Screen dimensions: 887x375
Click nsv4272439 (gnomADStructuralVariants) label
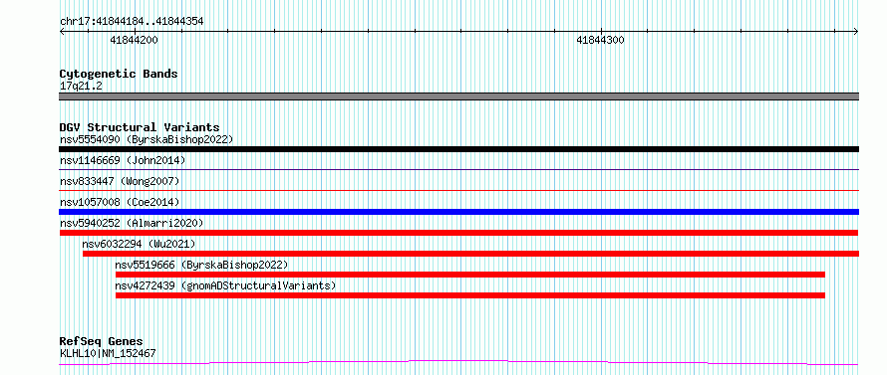point(225,285)
